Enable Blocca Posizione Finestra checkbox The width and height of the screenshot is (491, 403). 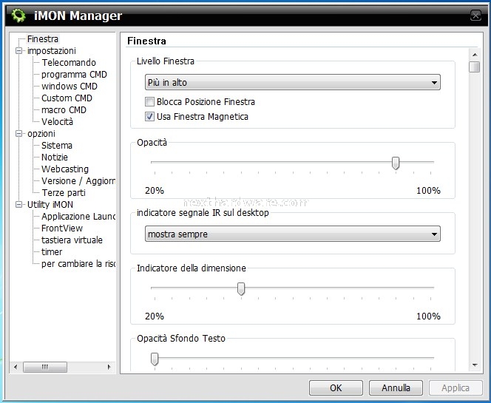pyautogui.click(x=149, y=102)
